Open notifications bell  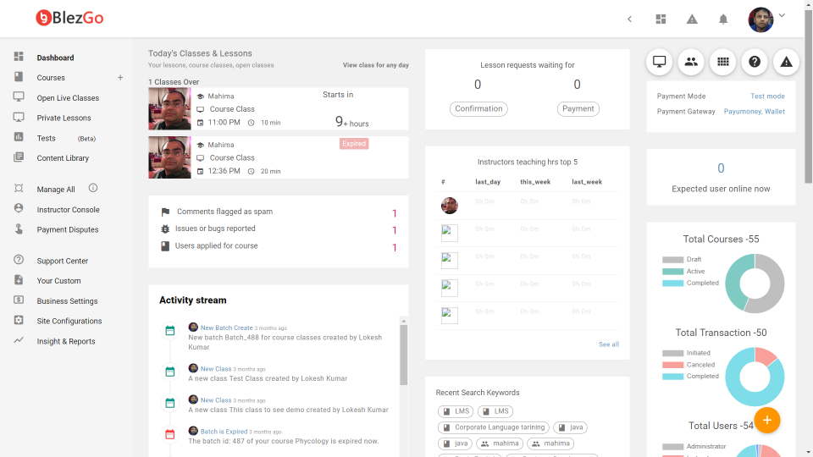pos(722,19)
